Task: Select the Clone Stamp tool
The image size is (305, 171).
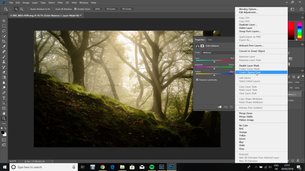Action: point(4,62)
